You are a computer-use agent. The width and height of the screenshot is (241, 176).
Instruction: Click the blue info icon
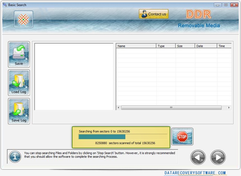tap(15, 157)
